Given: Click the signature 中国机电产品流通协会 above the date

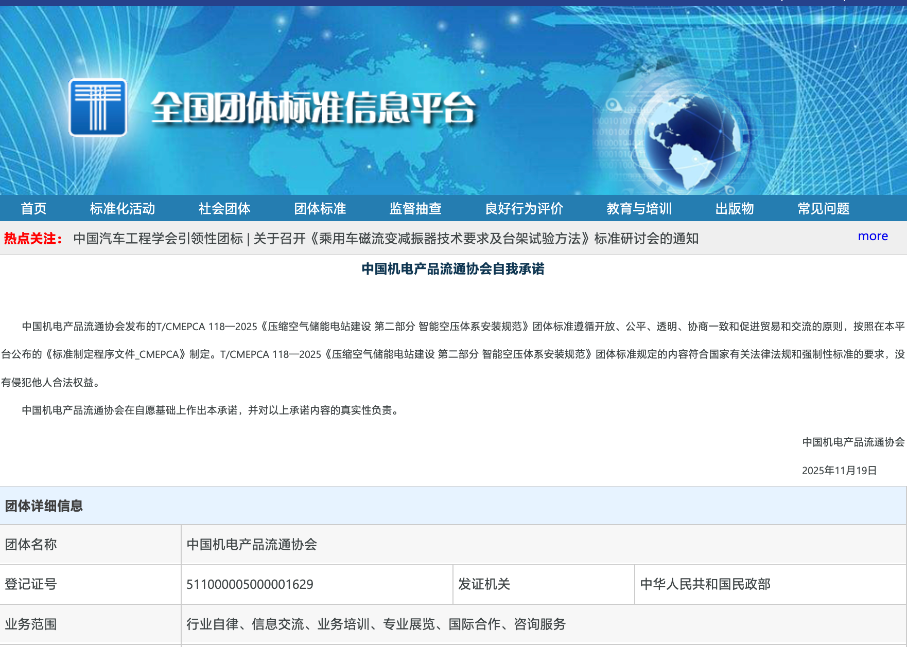Looking at the screenshot, I should [x=853, y=442].
